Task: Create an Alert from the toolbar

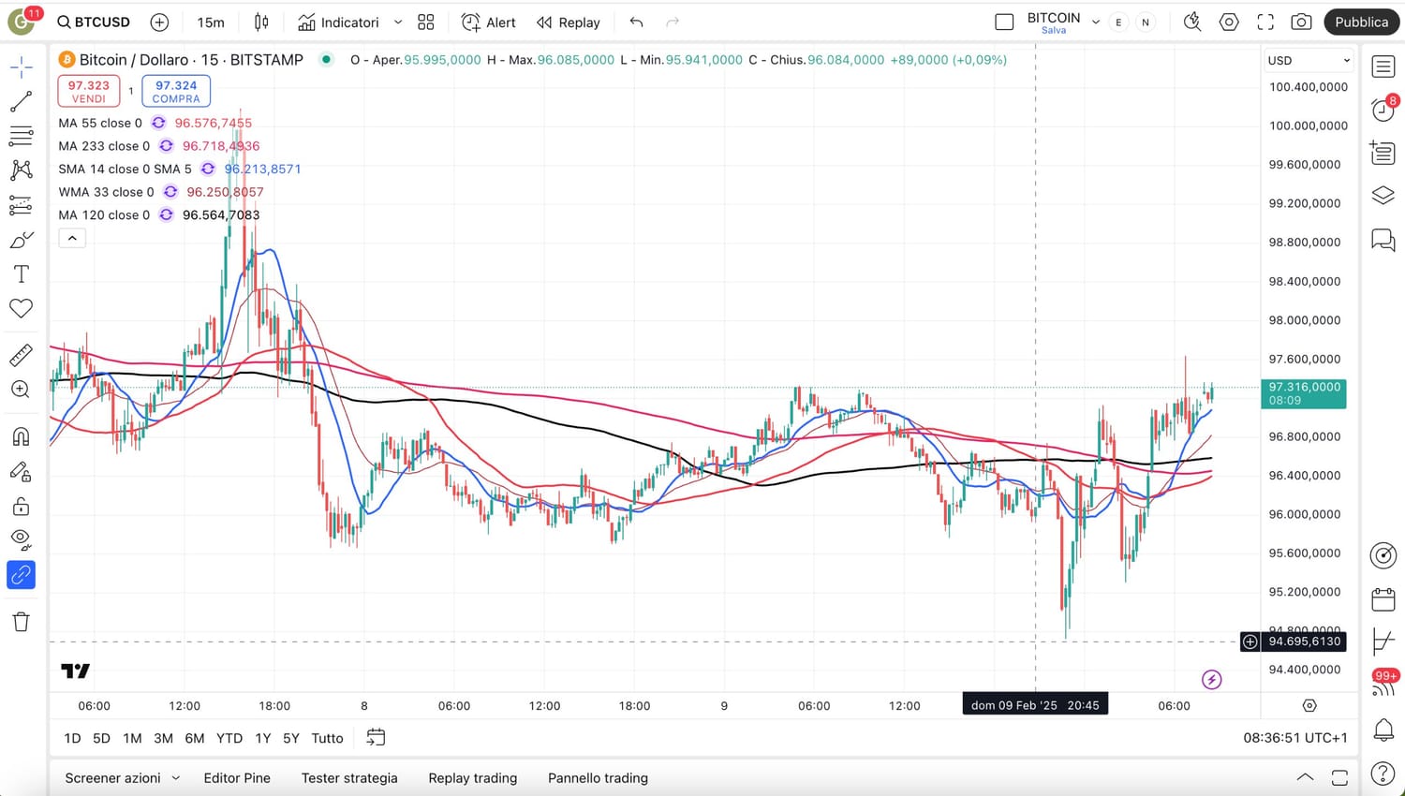Action: click(488, 22)
